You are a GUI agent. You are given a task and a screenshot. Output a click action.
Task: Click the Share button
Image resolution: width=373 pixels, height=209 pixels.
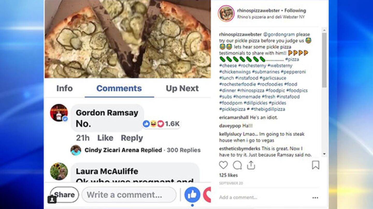tap(64, 195)
